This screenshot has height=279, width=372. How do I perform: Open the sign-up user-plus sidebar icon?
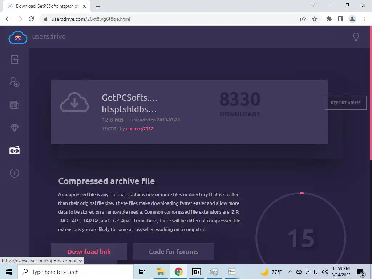click(15, 82)
